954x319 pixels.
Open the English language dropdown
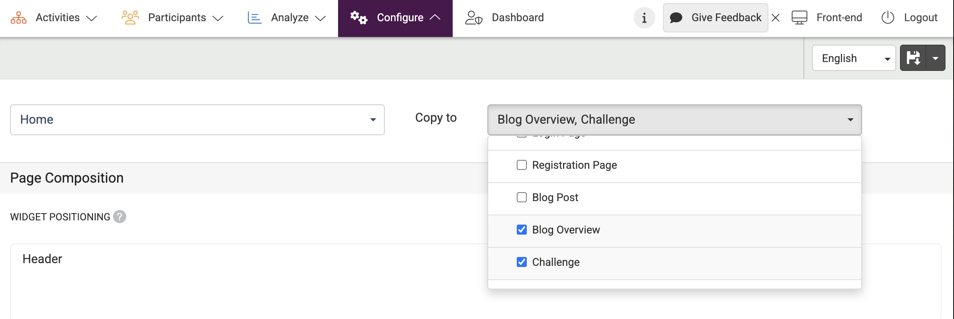point(853,58)
